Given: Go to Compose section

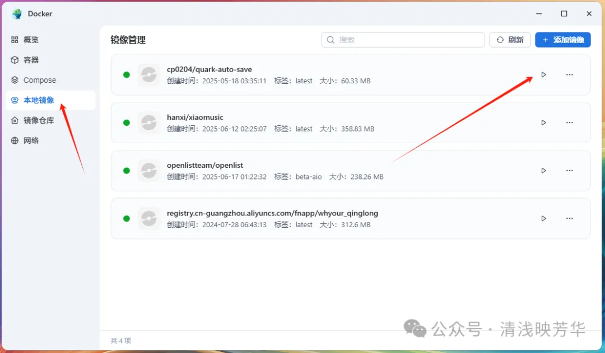Looking at the screenshot, I should tap(50, 80).
